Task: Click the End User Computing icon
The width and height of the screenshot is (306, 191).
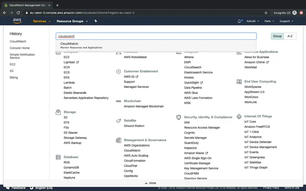Action: (x=239, y=81)
